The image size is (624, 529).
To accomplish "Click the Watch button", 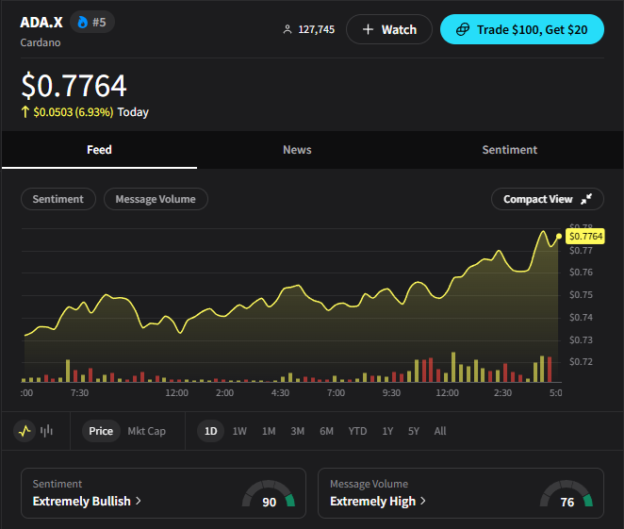I will (x=389, y=29).
